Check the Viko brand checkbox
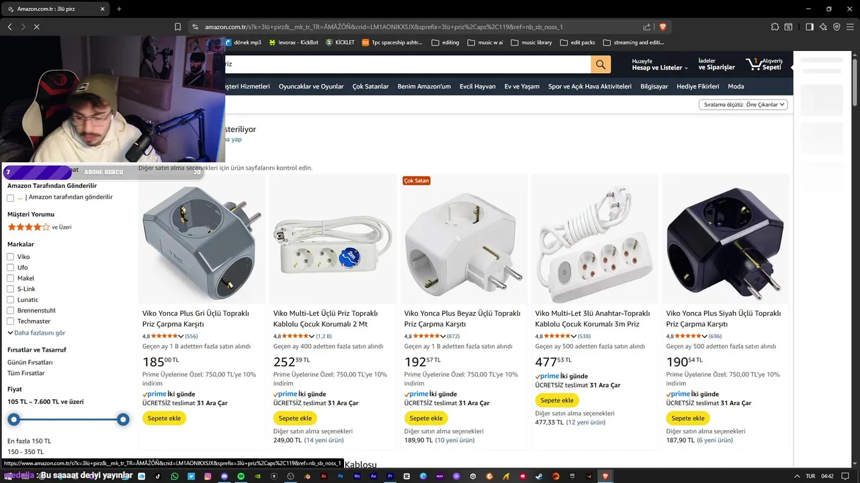 click(x=11, y=257)
